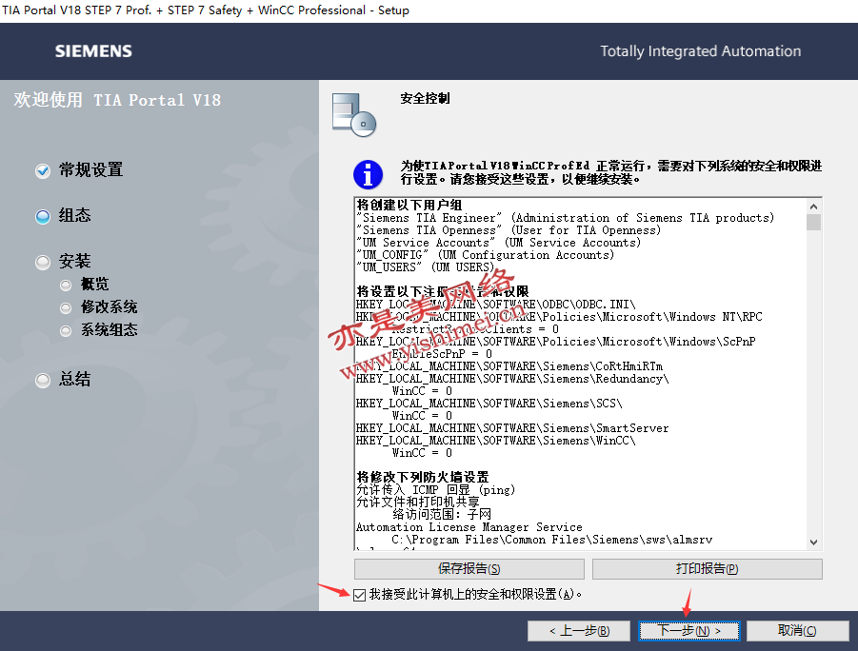Click the 将创建以下用户组 heading
Screen dimensions: 858x651
click(409, 205)
